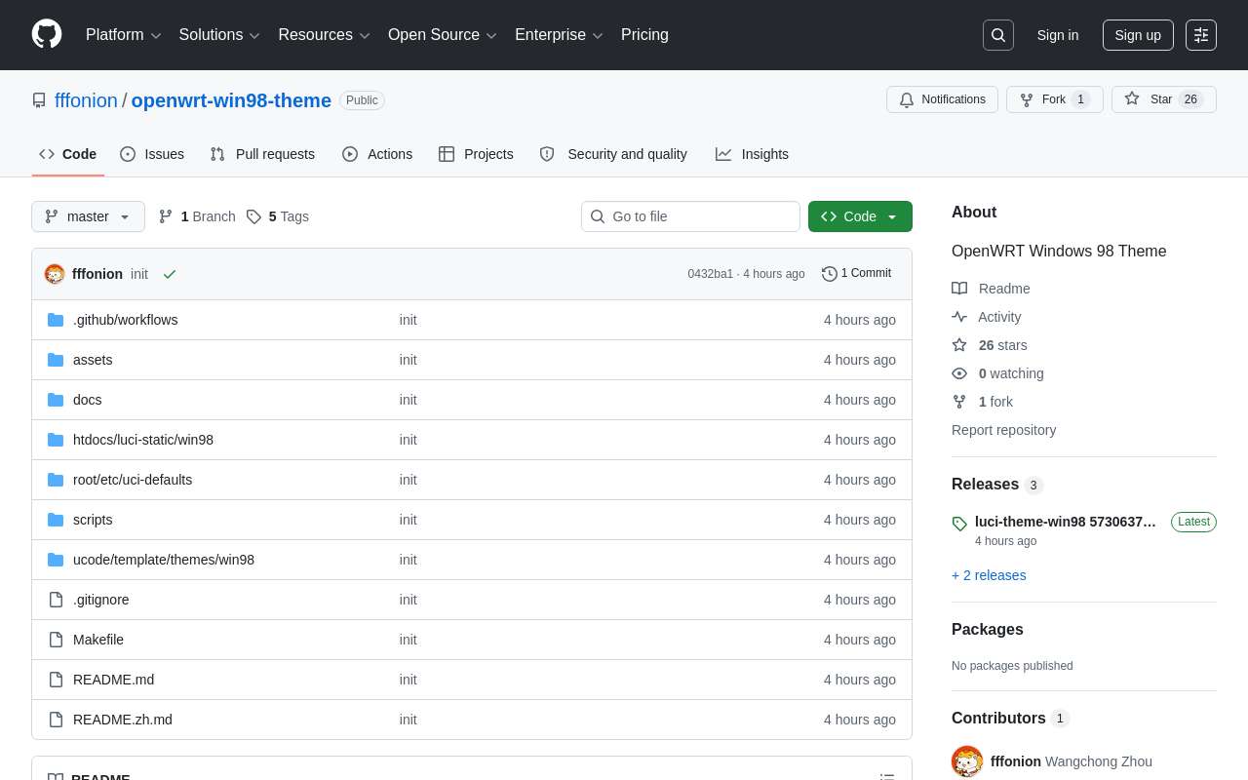Open the luci-theme-win98 latest release
Viewport: 1248px width, 780px height.
(x=1066, y=522)
